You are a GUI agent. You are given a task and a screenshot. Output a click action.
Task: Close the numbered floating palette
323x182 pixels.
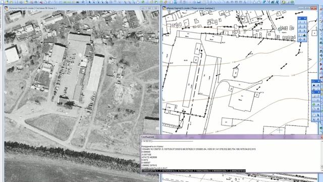tap(305, 18)
